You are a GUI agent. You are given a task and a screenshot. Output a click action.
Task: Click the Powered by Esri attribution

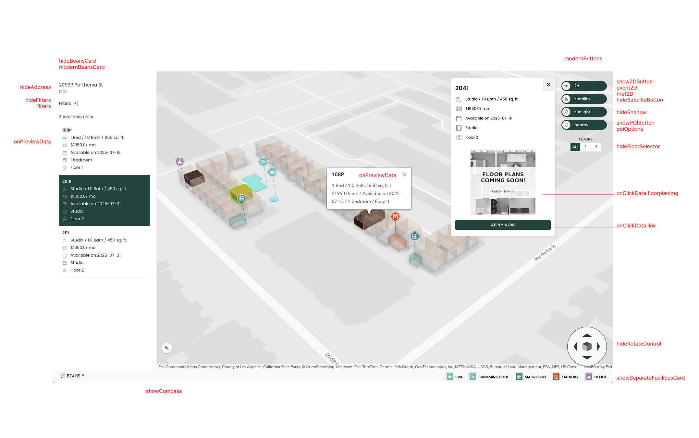click(598, 367)
